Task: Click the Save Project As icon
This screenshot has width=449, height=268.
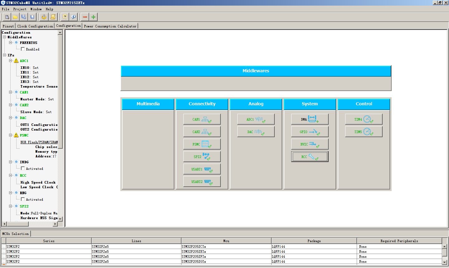Action: click(24, 17)
